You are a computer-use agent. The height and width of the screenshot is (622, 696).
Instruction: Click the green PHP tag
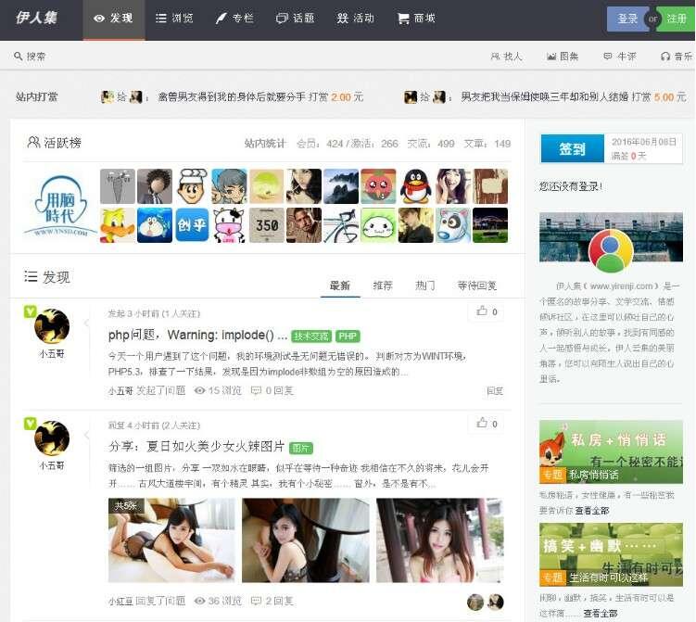coord(348,336)
